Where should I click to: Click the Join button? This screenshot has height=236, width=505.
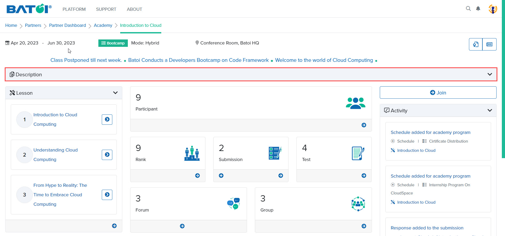coord(438,93)
